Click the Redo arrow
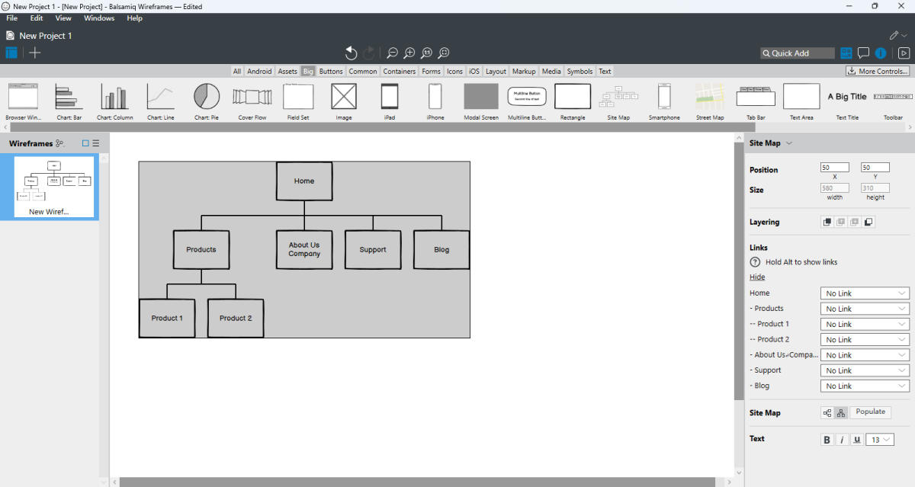 [x=369, y=53]
